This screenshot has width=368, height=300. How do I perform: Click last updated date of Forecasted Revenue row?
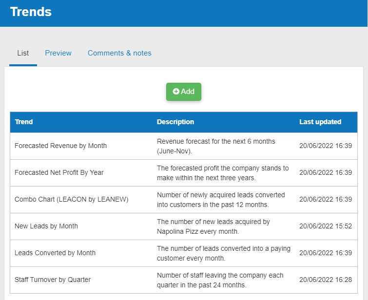pos(326,146)
